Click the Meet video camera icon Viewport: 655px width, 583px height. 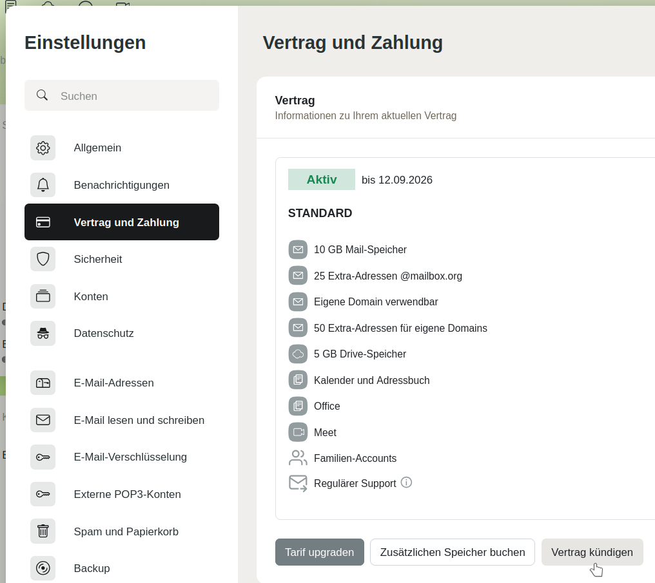[x=298, y=432]
